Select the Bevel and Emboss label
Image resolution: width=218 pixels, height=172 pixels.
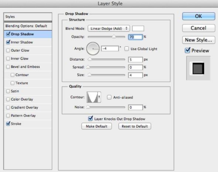click(x=25, y=67)
